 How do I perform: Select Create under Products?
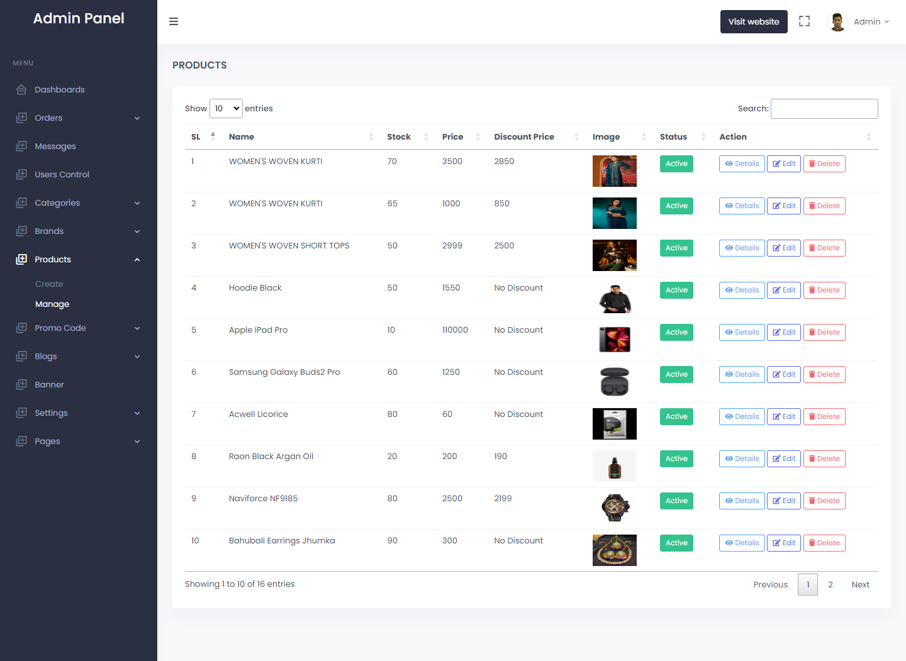[49, 284]
